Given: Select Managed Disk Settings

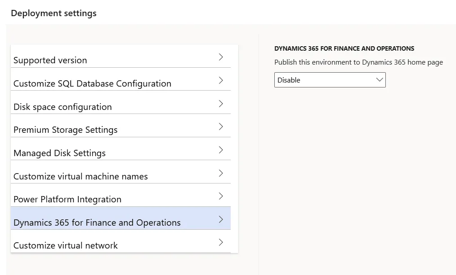Looking at the screenshot, I should (121, 148).
